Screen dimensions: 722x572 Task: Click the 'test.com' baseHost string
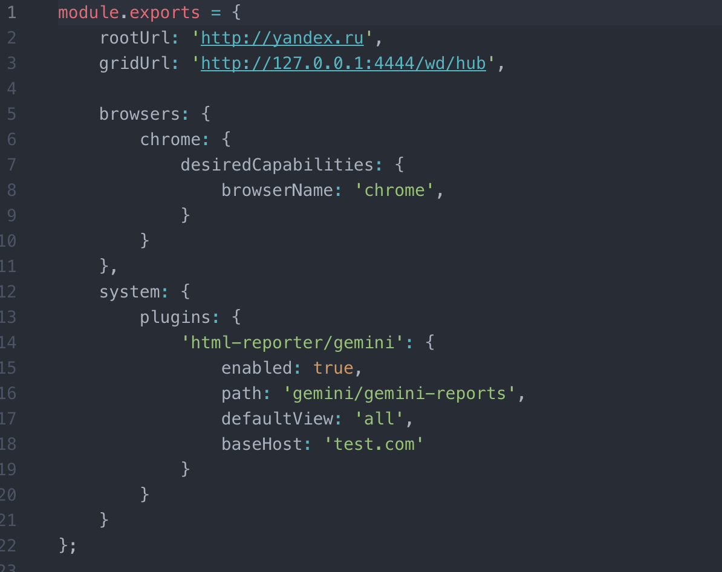tap(374, 444)
